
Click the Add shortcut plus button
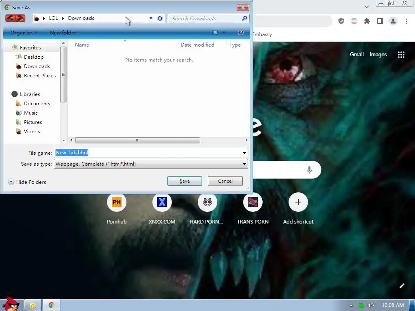pos(298,202)
